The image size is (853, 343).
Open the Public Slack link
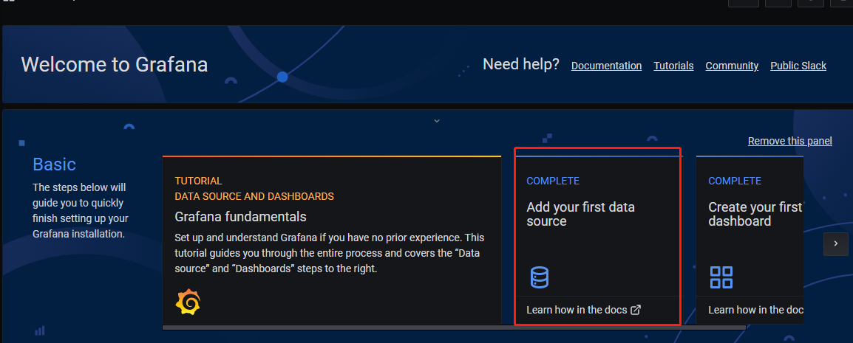click(798, 66)
